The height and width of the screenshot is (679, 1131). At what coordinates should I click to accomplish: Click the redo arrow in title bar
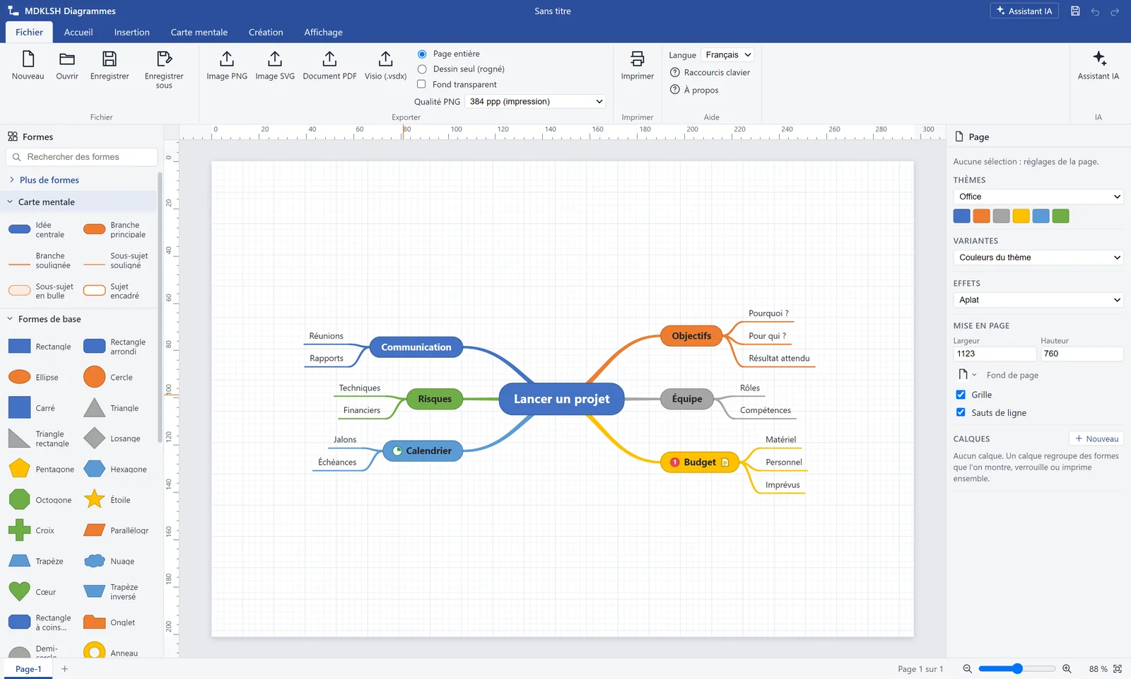[x=1115, y=11]
